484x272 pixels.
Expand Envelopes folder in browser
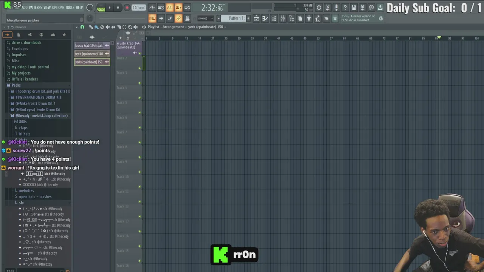pyautogui.click(x=20, y=49)
